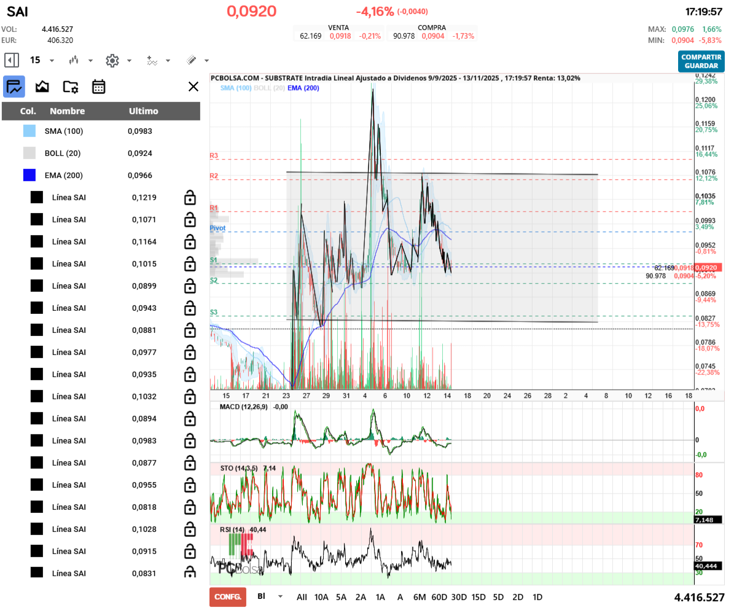The width and height of the screenshot is (734, 610).
Task: Toggle lock on Línea SAI 0,1219
Action: tap(190, 197)
